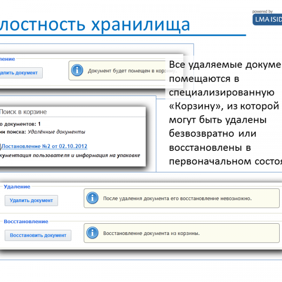Click the info icon beside 'После удаления документа' warning
Viewport: 282px width, 282px height.
coord(93,198)
